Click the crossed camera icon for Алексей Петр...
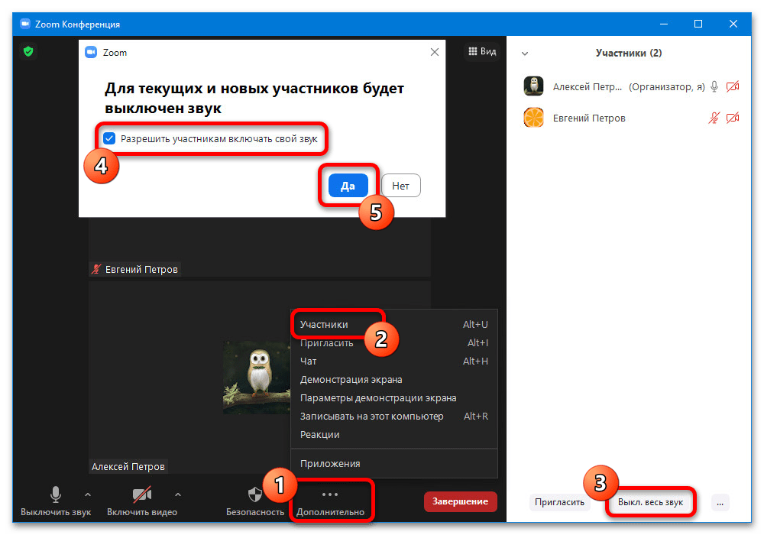The width and height of the screenshot is (764, 535). coord(733,86)
